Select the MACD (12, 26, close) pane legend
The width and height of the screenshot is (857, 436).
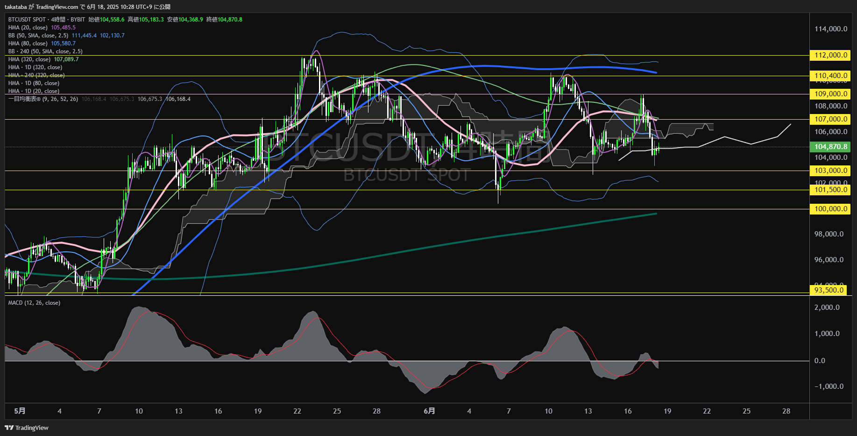pyautogui.click(x=34, y=303)
